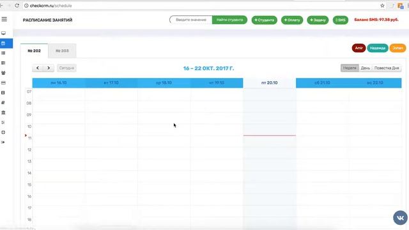Switch to room tab № 202
Screen dimensions: 409x230
[34, 51]
